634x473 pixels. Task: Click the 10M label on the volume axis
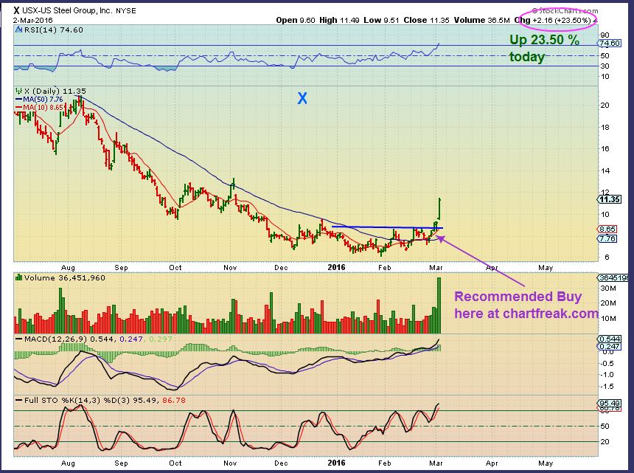tap(607, 319)
